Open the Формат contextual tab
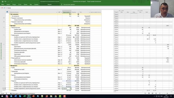The width and height of the screenshot is (174, 98). (49, 4)
